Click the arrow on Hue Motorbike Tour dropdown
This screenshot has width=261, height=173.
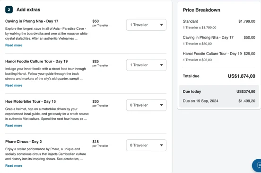point(161,105)
